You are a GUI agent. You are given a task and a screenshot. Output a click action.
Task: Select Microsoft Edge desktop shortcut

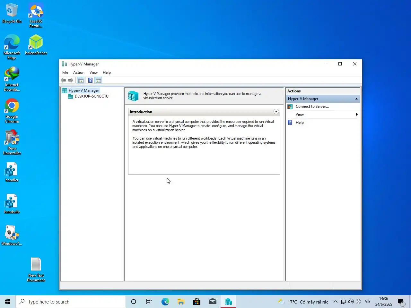(12, 47)
